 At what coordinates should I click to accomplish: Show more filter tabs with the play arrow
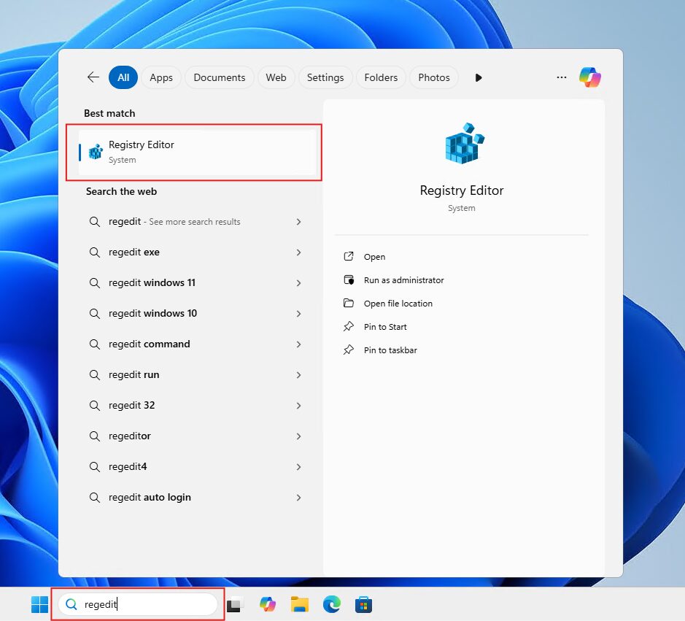[479, 77]
